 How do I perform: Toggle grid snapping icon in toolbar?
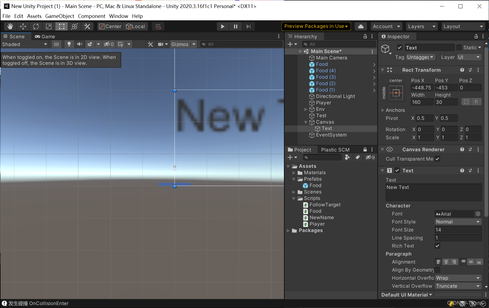pyautogui.click(x=158, y=26)
